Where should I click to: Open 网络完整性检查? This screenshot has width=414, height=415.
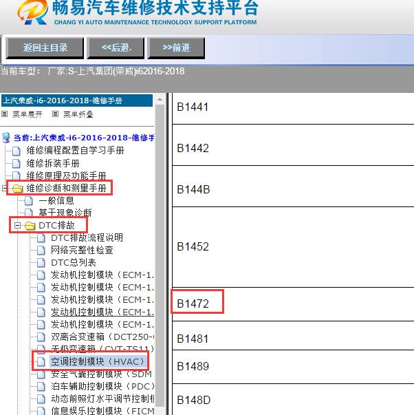tap(82, 250)
